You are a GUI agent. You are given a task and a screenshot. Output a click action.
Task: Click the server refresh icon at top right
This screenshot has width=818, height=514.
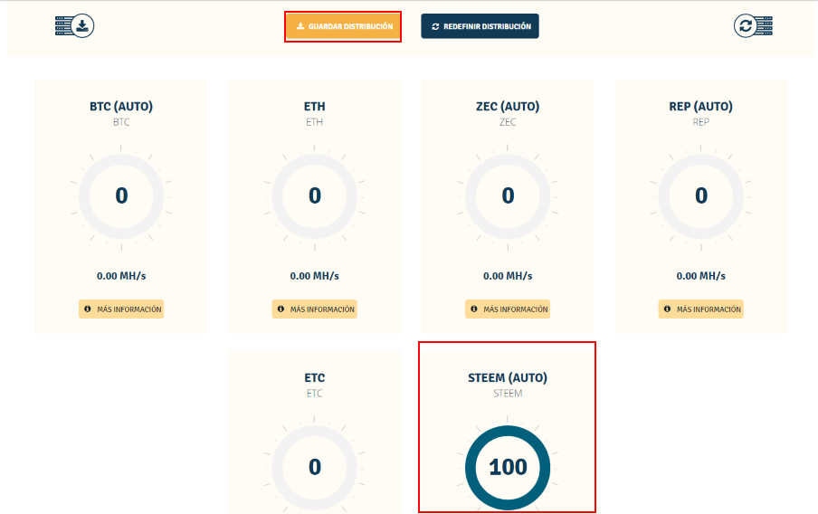[x=753, y=25]
